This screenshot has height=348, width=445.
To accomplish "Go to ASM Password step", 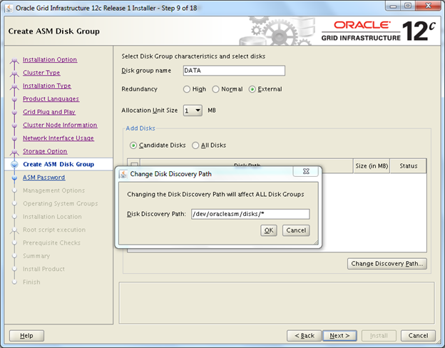I will [44, 178].
